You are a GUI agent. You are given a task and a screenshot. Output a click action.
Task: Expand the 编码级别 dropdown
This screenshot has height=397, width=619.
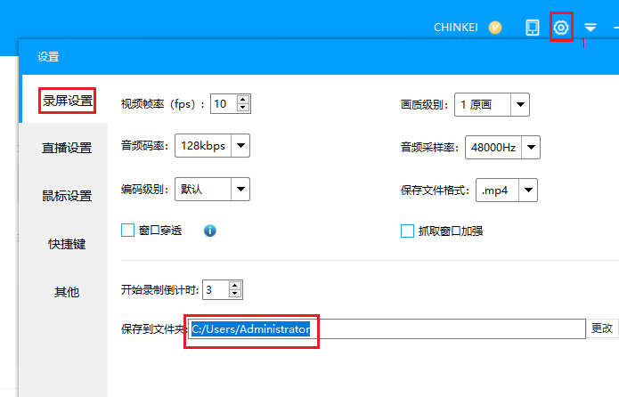[240, 189]
